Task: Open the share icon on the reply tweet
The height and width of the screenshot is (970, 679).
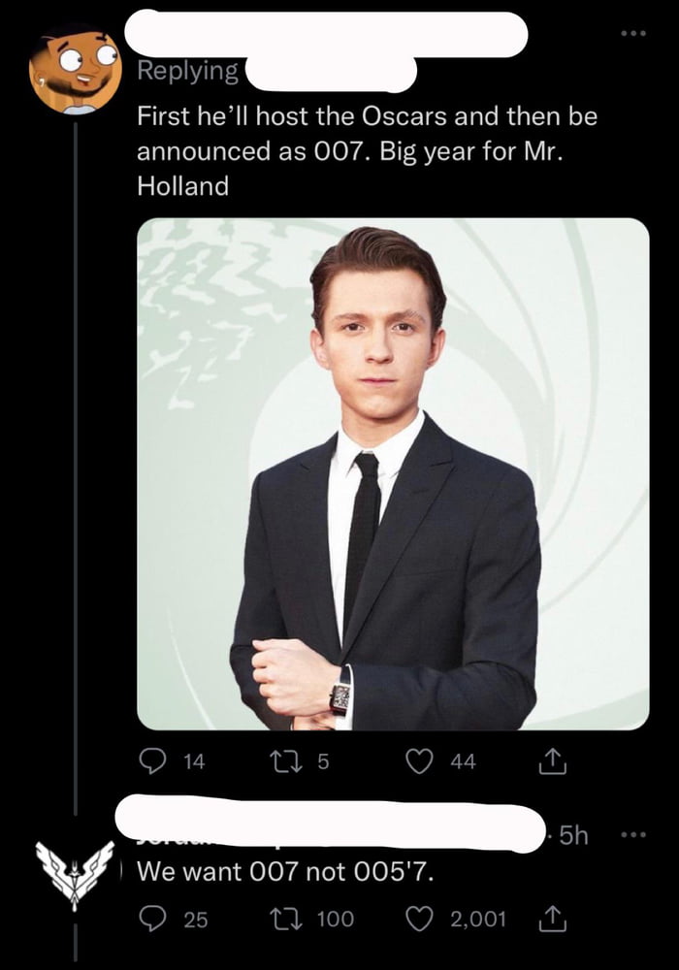Action: pyautogui.click(x=555, y=920)
